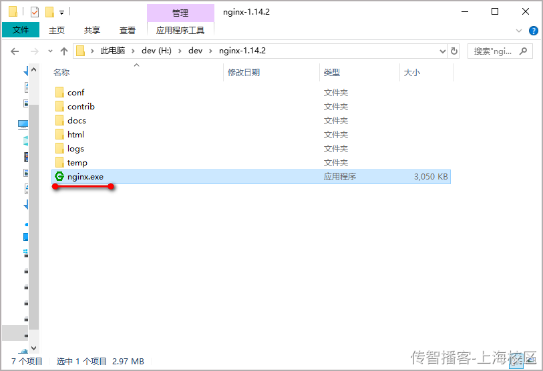Click the 应用程序 type cell
Screen dimensions: 543x371
[x=340, y=177]
